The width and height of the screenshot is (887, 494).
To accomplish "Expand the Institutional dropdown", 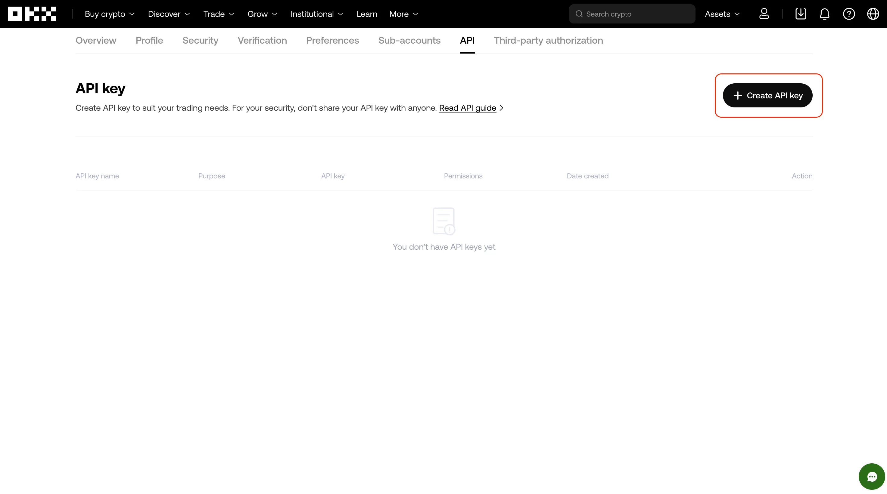I will (x=317, y=14).
